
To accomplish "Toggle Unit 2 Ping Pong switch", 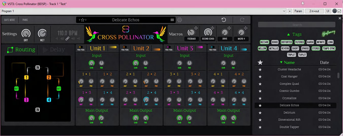I will pyautogui.click(x=125, y=47).
